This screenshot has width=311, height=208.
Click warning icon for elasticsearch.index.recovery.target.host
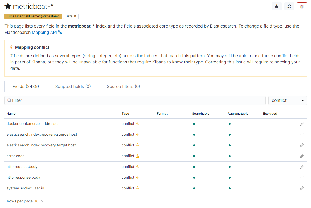pos(137,145)
